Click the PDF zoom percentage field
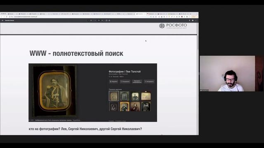This screenshot has height=148, width=264. click(x=99, y=21)
